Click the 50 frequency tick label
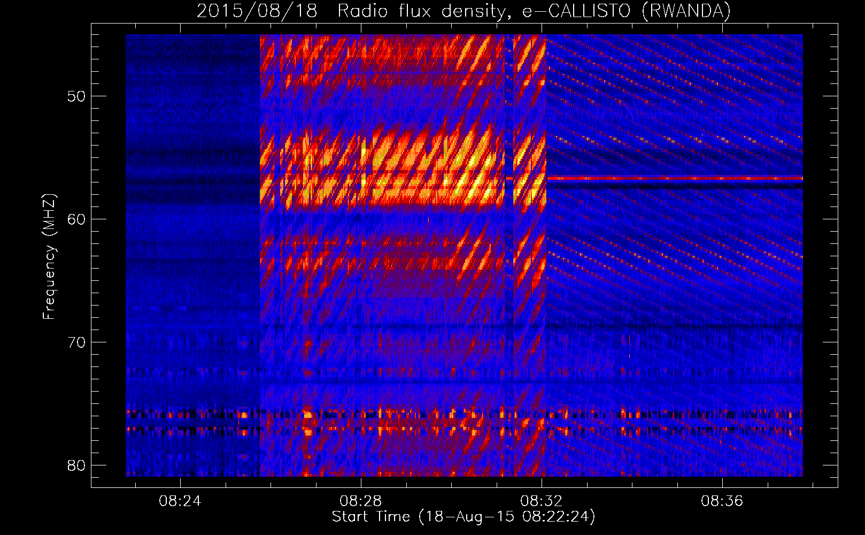Image resolution: width=865 pixels, height=535 pixels. click(x=76, y=97)
